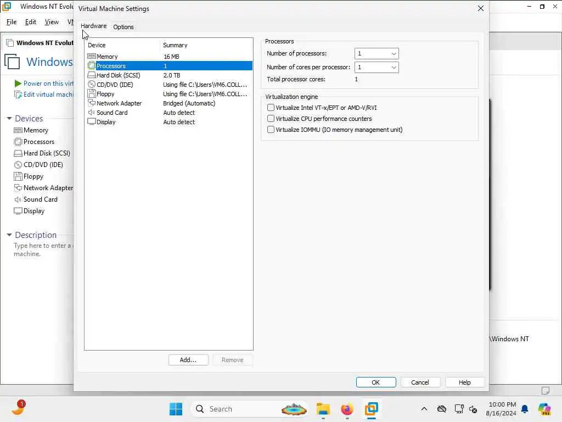Click the CD/DVD (IDE) disc icon in the dialog list

coord(92,84)
